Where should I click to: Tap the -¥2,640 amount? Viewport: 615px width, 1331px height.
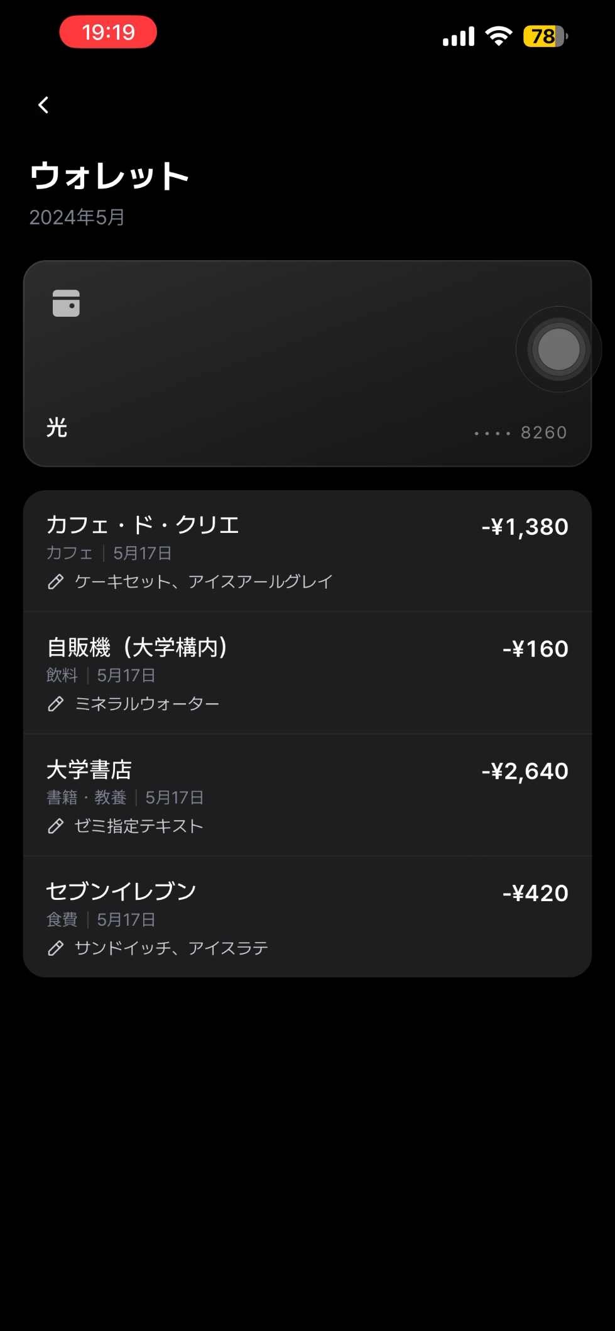tap(525, 770)
